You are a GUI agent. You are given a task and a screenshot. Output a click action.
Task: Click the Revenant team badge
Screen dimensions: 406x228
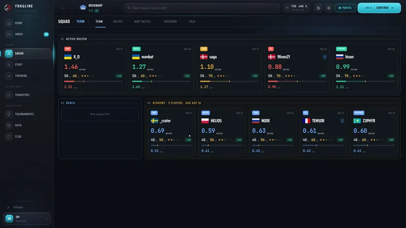[x=83, y=8]
